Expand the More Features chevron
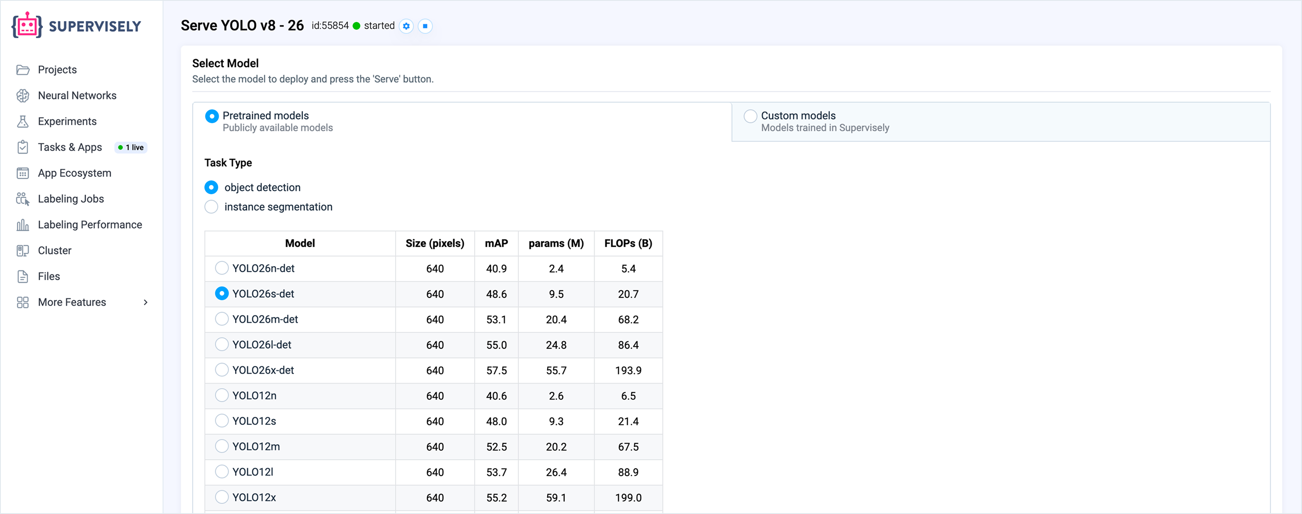The image size is (1302, 514). point(146,302)
